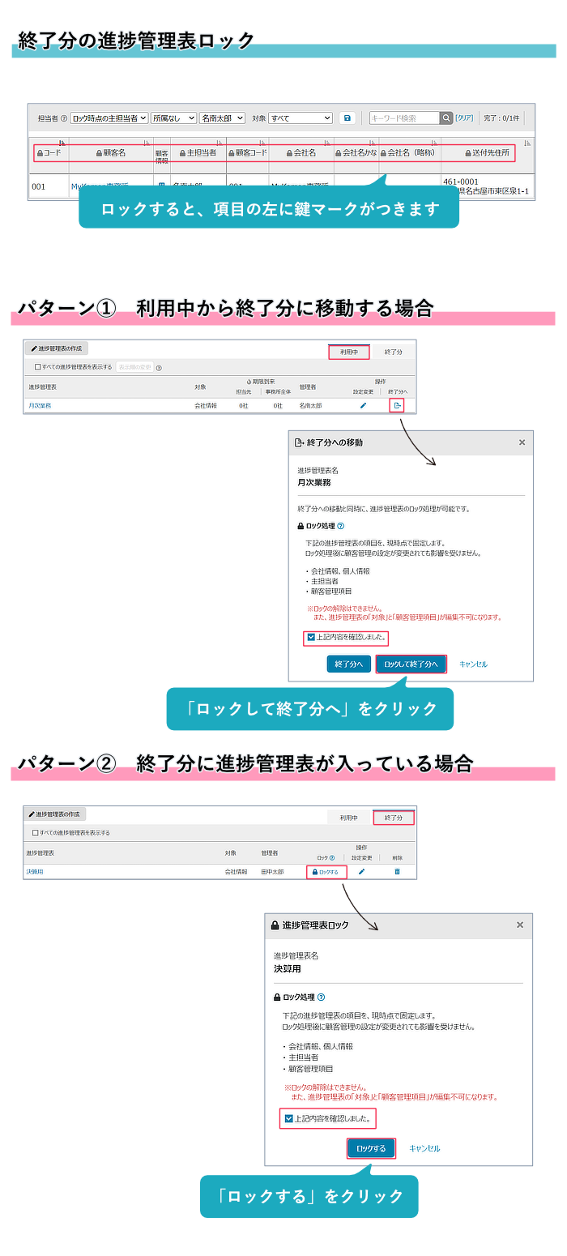567x1256 pixels.
Task: Open the ロック時点の主担当者 dropdown
Action: [x=109, y=118]
